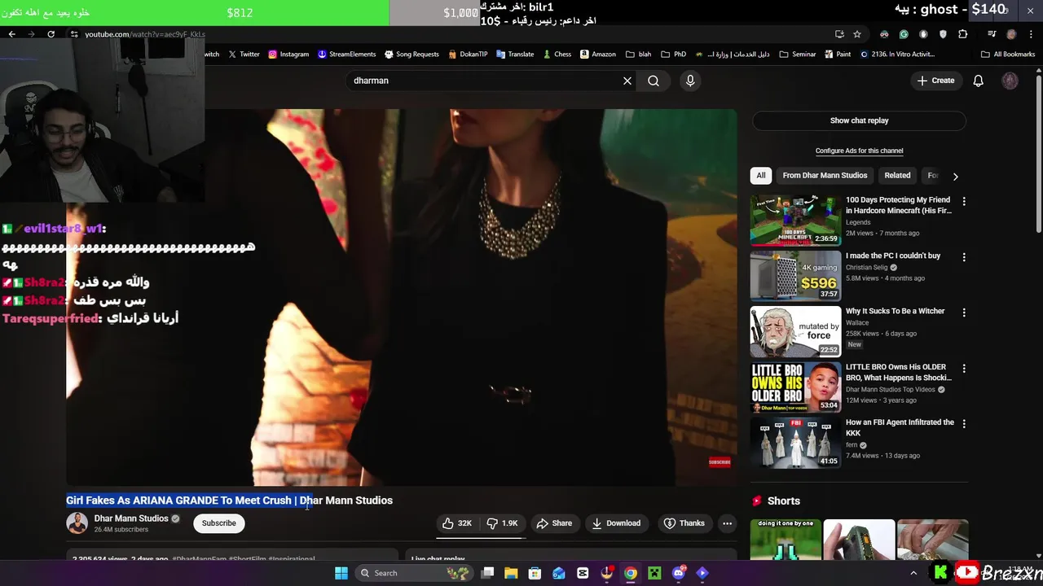
Task: Open 'How an FBI Agent Infiltrated' thumbnail
Action: (795, 443)
